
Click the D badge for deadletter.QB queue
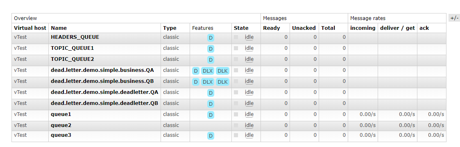pos(211,104)
